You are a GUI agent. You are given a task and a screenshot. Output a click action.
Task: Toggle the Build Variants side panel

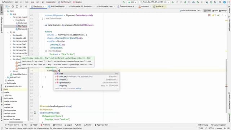coord(1,115)
